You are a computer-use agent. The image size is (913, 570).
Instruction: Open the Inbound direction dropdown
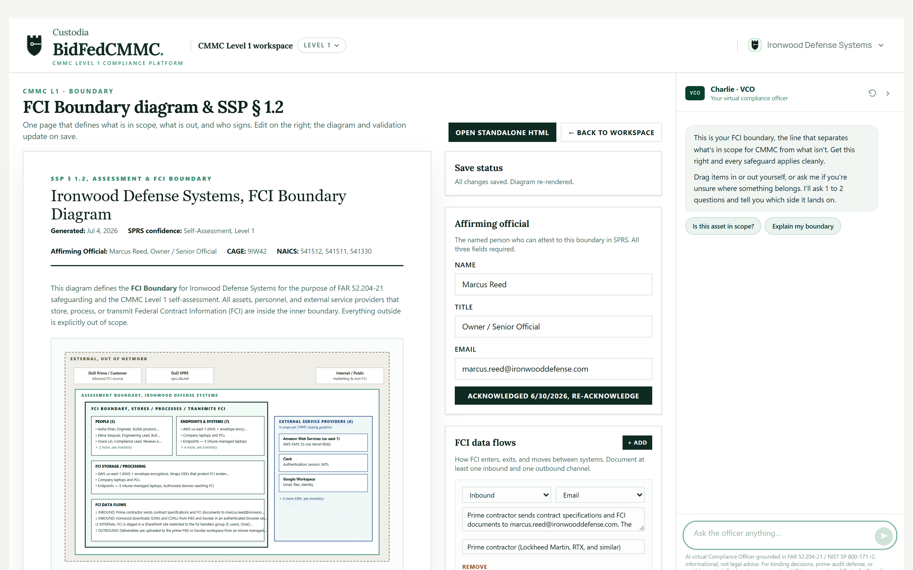pyautogui.click(x=506, y=495)
